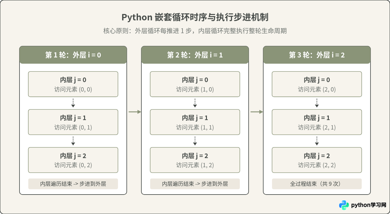This screenshot has width=390, height=214.
Task: Select the title "Python 嵌套循环时序与执行步进机制"
Action: point(195,17)
